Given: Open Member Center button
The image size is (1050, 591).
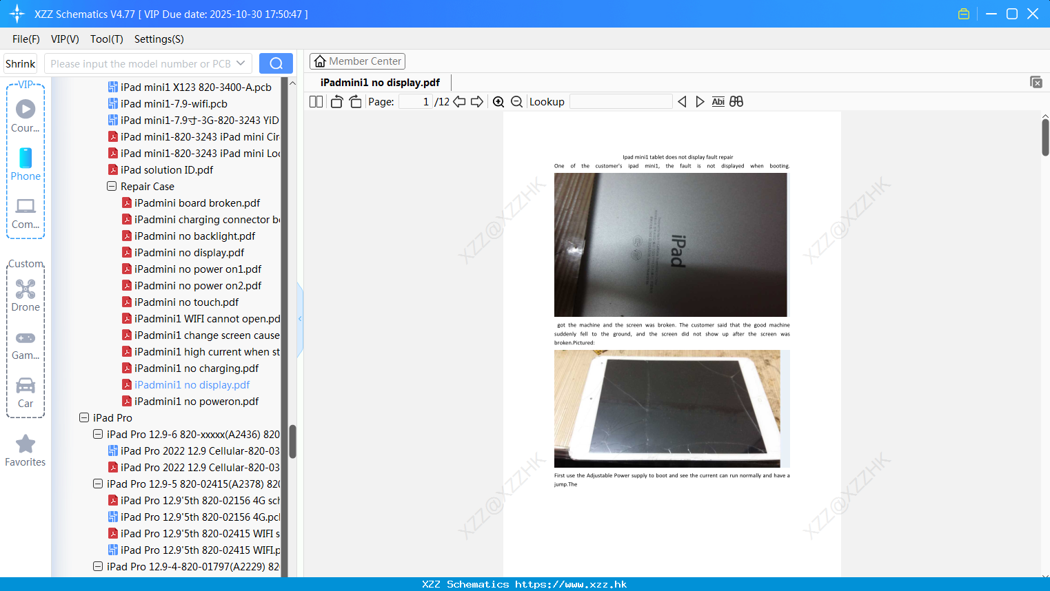Looking at the screenshot, I should pyautogui.click(x=357, y=61).
